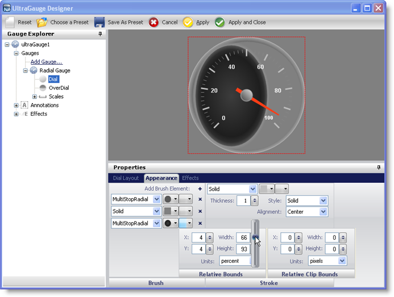The width and height of the screenshot is (394, 297).
Task: Open the Solid brush type dropdown
Action: click(156, 211)
